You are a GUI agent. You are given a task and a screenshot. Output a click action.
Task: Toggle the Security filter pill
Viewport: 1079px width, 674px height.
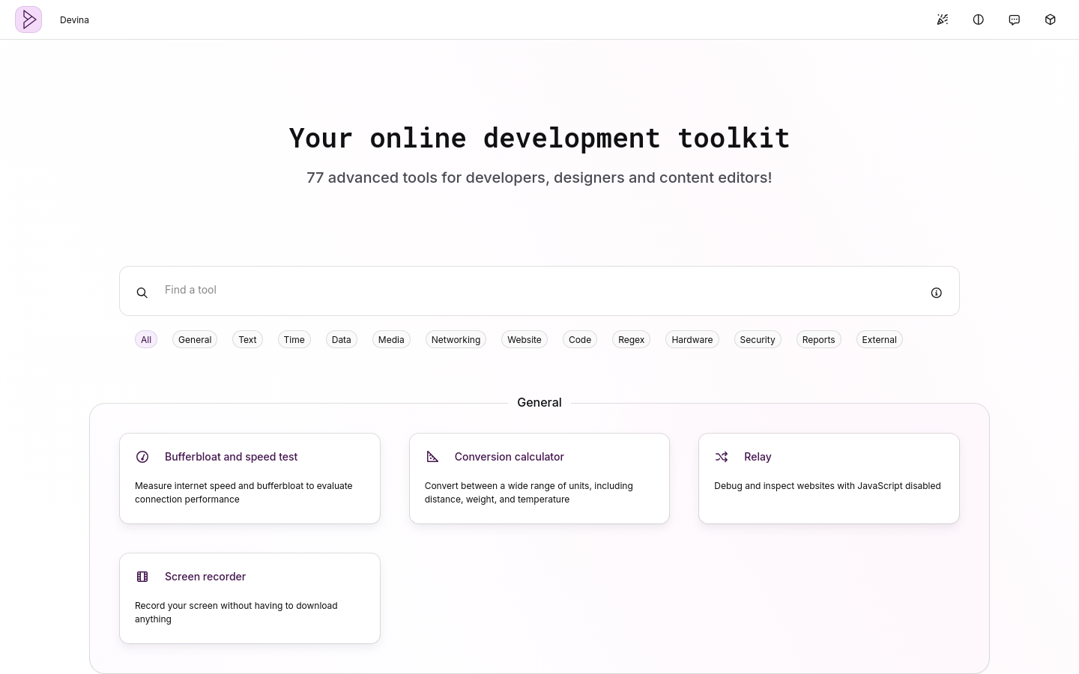coord(757,339)
